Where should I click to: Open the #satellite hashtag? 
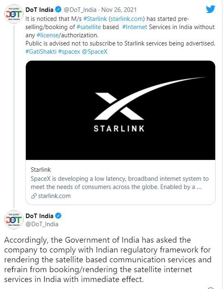coord(89,27)
